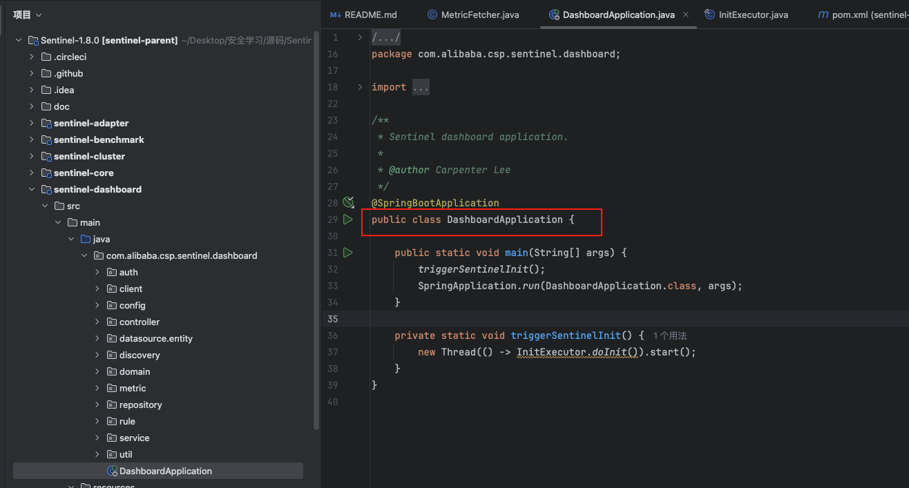Expand the client package

(97, 289)
